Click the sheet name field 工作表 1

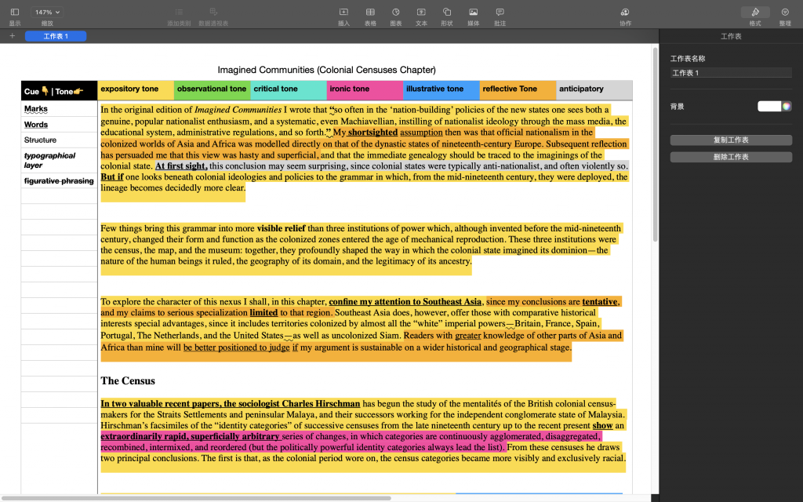tap(731, 73)
